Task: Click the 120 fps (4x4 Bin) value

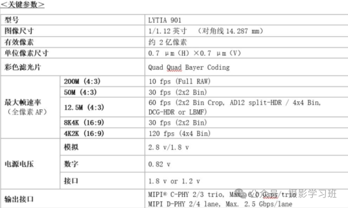Action: [179, 134]
